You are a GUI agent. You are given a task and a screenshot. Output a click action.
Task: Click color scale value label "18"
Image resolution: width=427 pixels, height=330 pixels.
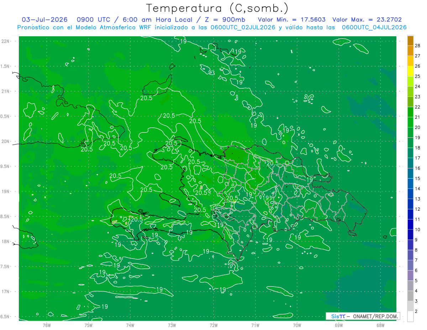point(418,148)
